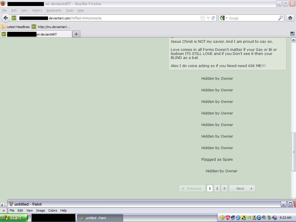This screenshot has height=222, width=296.
Task: Click the OpenOffice seagull tray icon
Action: point(238,218)
